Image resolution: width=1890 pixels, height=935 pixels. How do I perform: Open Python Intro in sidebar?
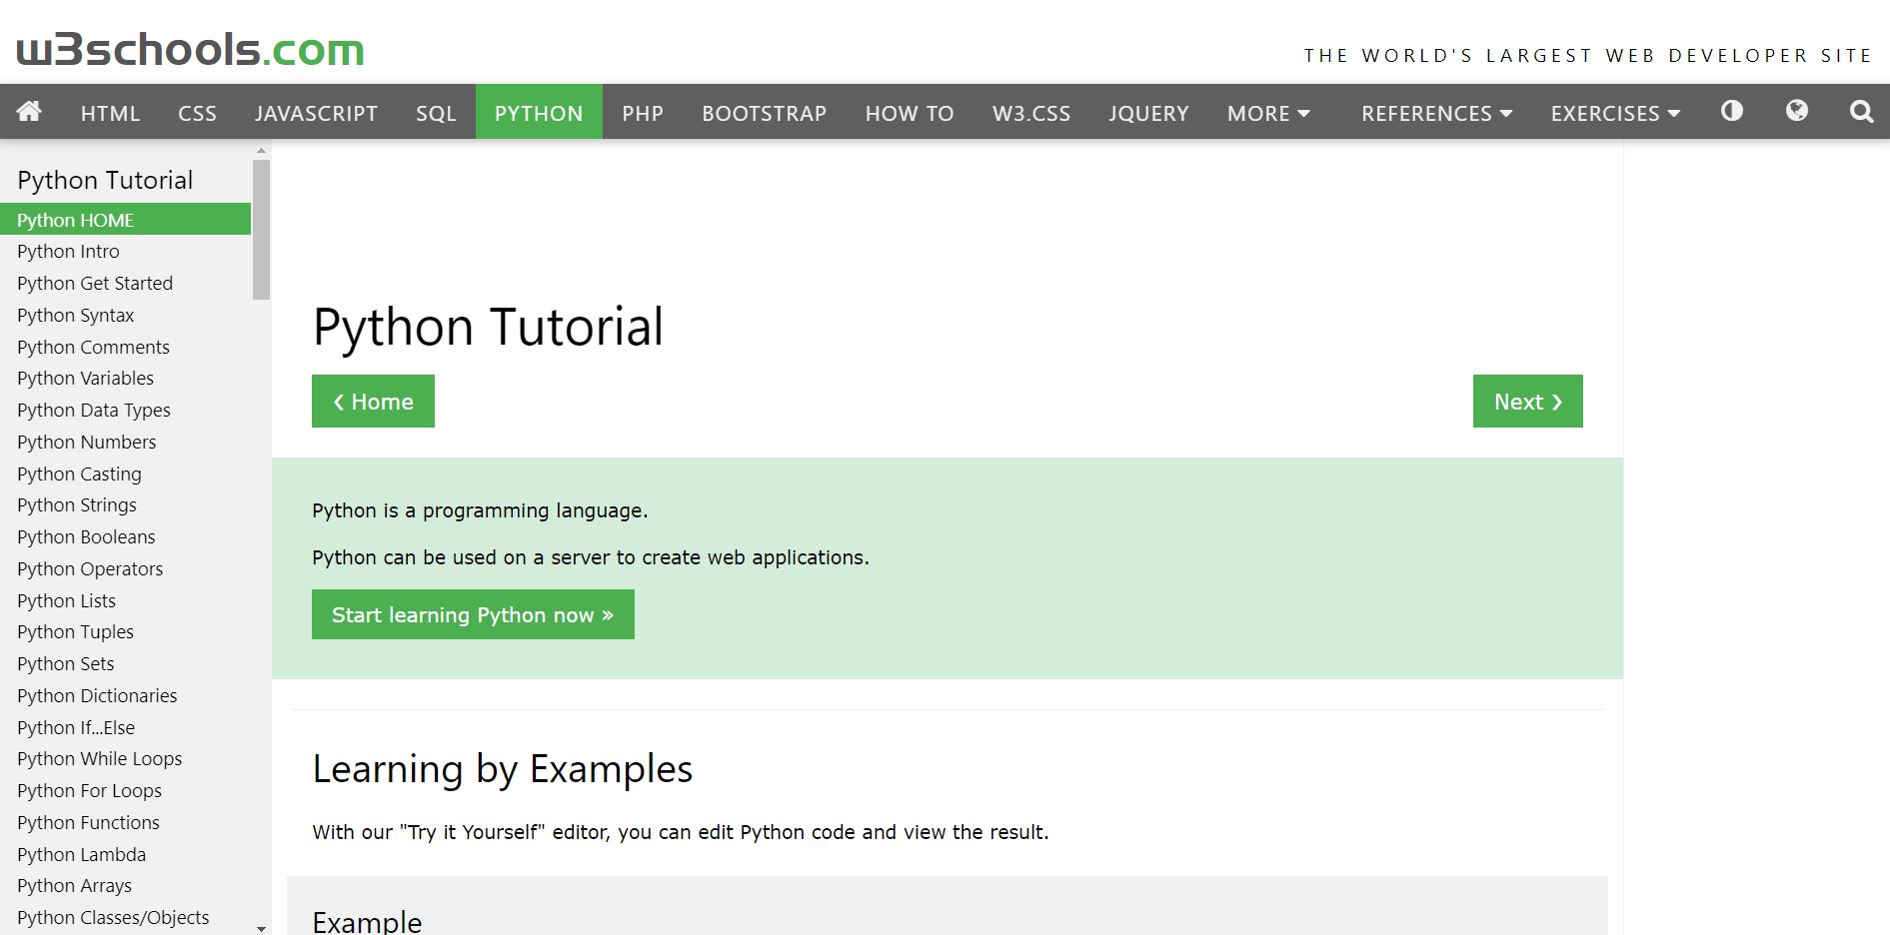pos(68,251)
